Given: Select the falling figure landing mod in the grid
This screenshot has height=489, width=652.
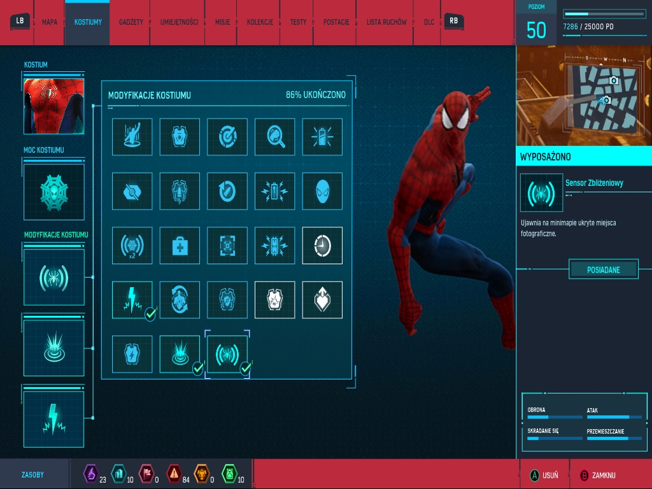Looking at the screenshot, I should pos(132,137).
